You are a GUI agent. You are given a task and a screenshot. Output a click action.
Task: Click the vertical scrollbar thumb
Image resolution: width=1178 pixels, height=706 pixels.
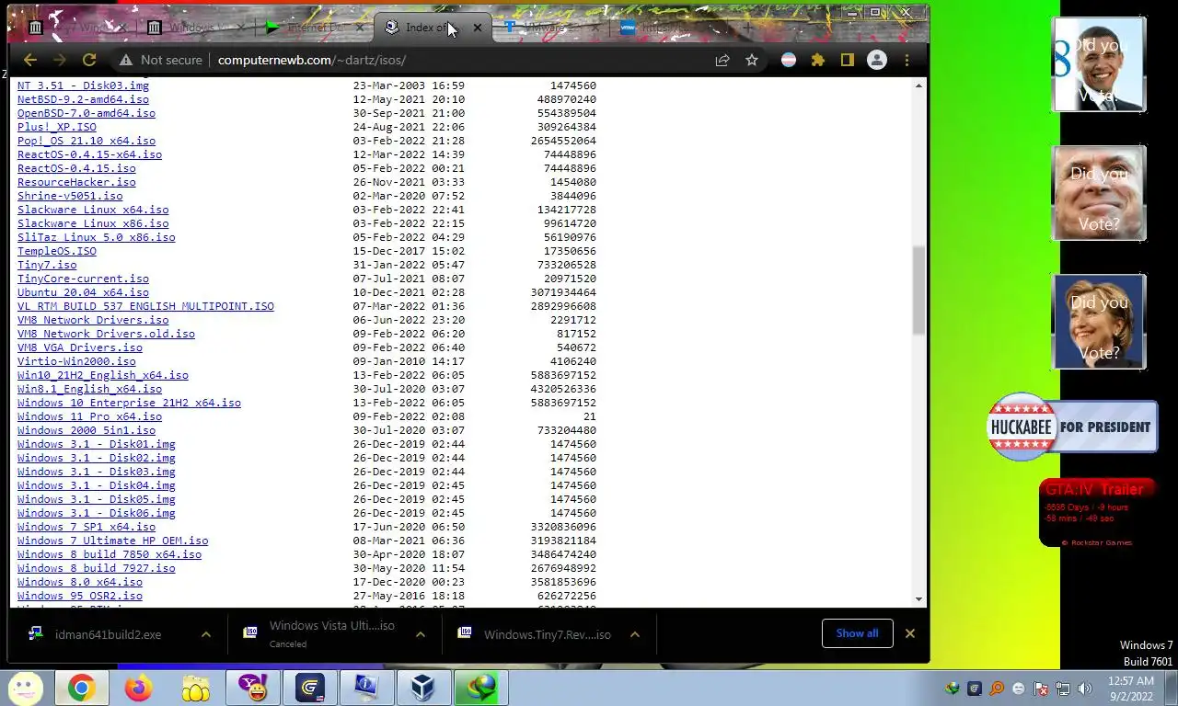pyautogui.click(x=918, y=290)
